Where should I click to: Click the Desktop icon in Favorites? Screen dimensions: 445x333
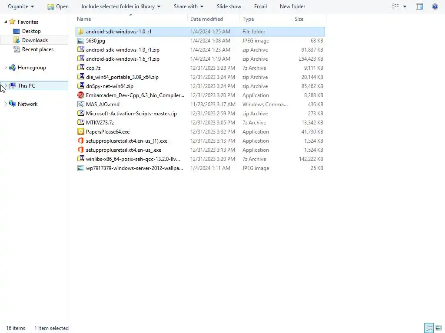click(17, 31)
